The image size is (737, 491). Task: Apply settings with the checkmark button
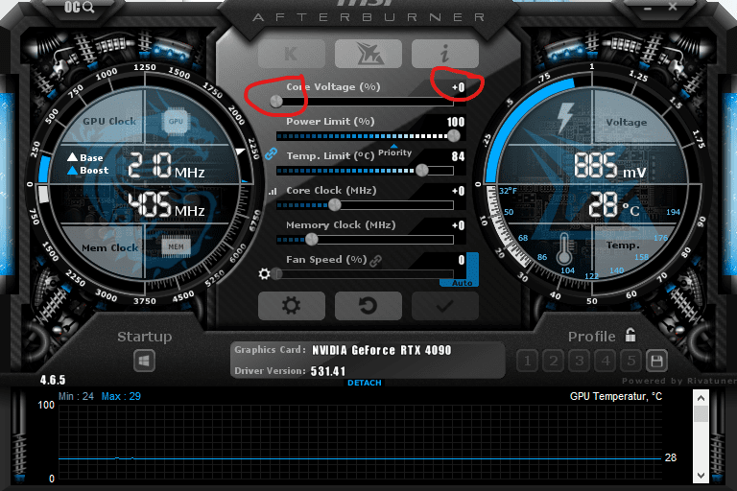click(445, 306)
